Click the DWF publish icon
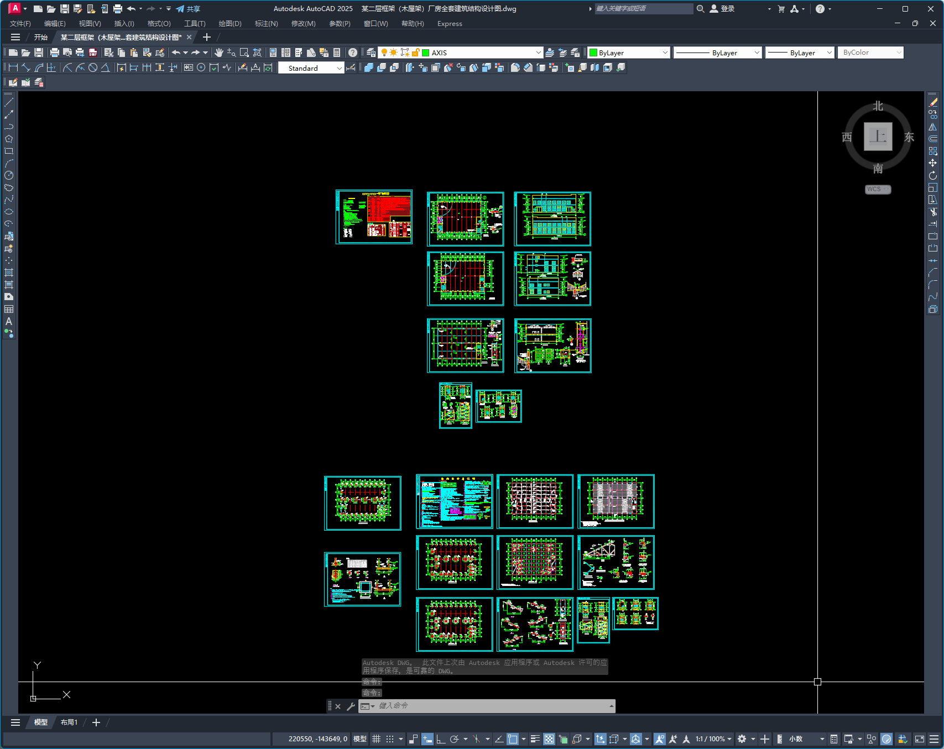Image resolution: width=944 pixels, height=749 pixels. point(93,53)
